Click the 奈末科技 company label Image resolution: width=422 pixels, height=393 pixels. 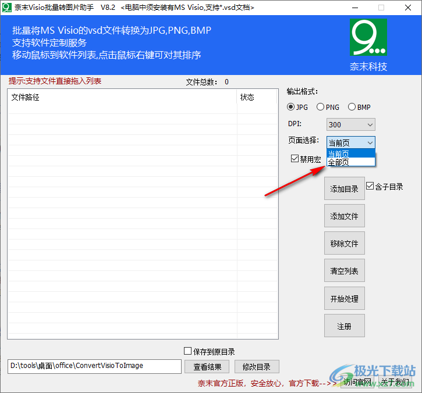point(368,66)
